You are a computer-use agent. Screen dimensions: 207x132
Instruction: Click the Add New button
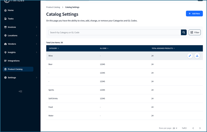(x=194, y=13)
